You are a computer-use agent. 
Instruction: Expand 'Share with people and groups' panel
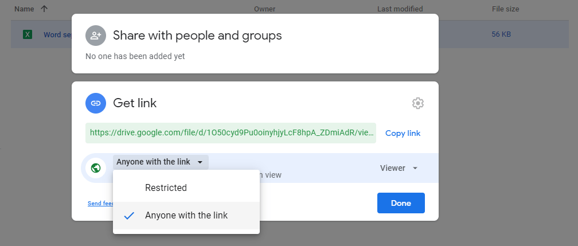click(x=197, y=36)
